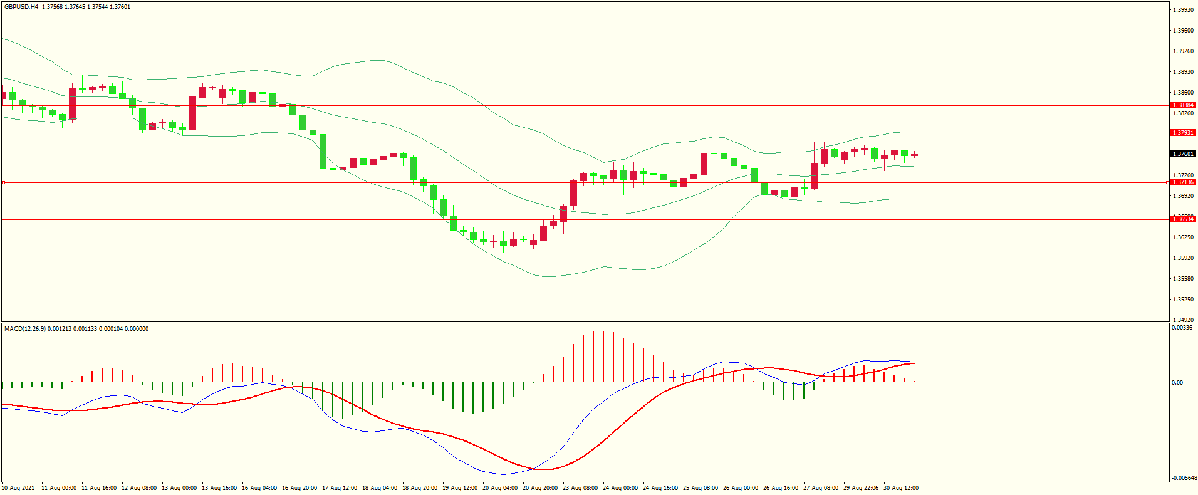Click the 20 Aug 04:00 time label
Image resolution: width=1198 pixels, height=495 pixels.
(x=500, y=488)
